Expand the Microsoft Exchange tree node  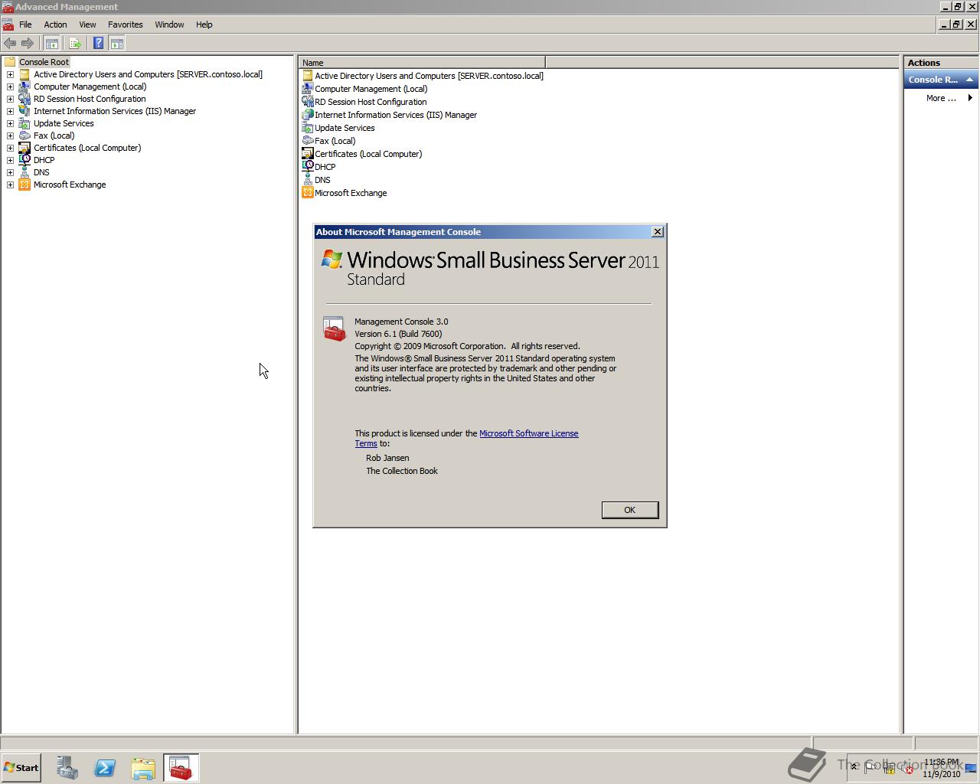tap(10, 185)
